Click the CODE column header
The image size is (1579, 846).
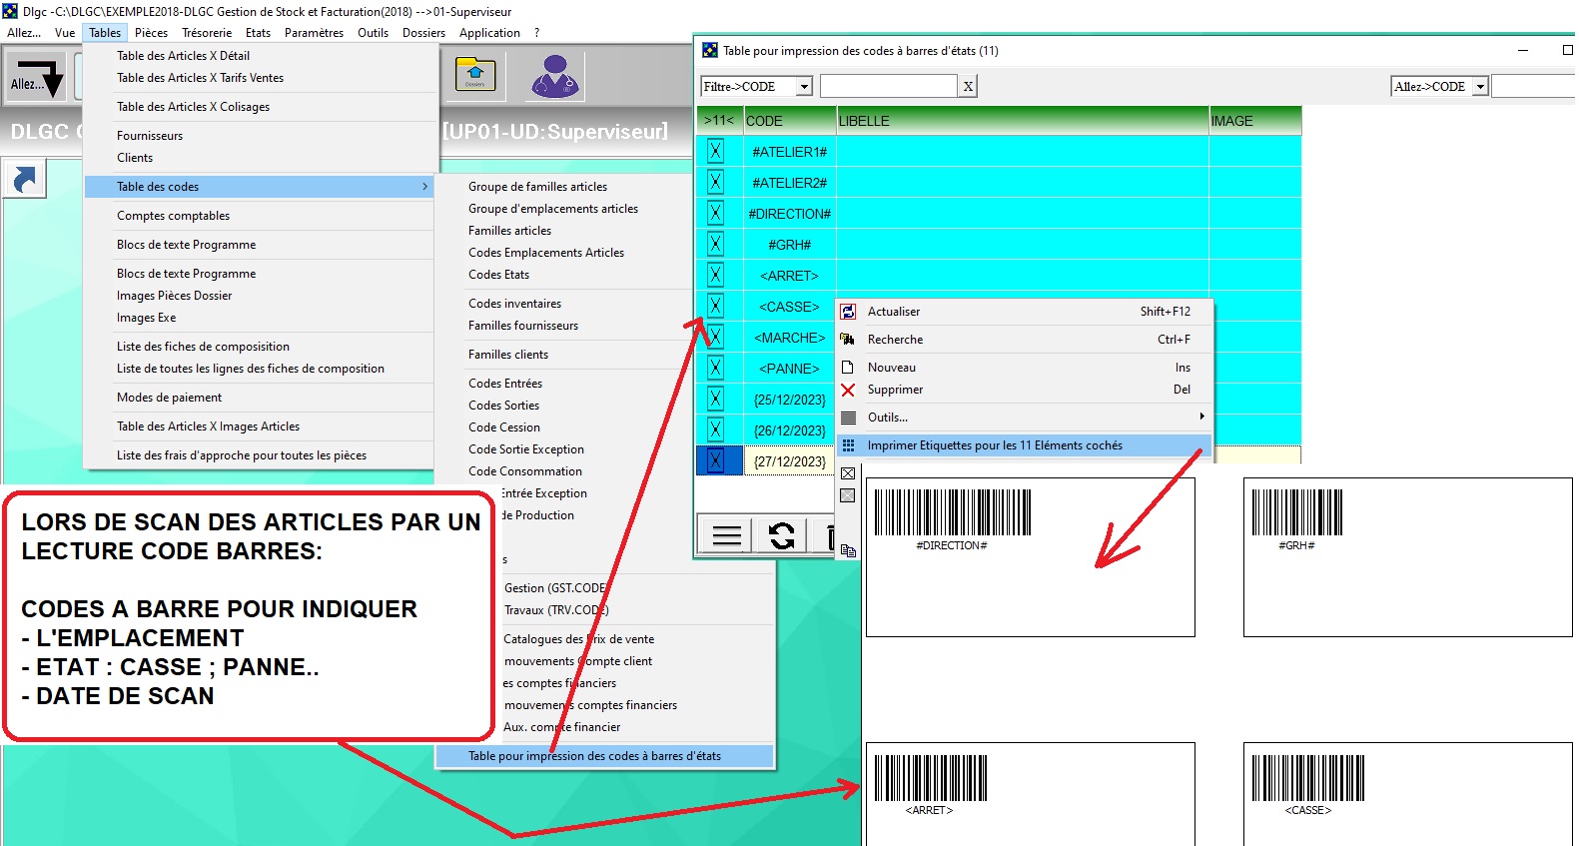pos(789,121)
